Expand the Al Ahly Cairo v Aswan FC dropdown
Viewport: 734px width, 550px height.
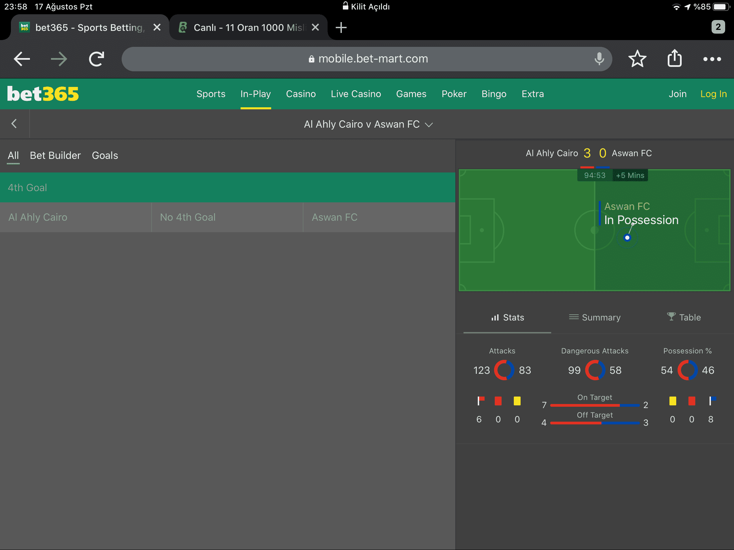[368, 124]
